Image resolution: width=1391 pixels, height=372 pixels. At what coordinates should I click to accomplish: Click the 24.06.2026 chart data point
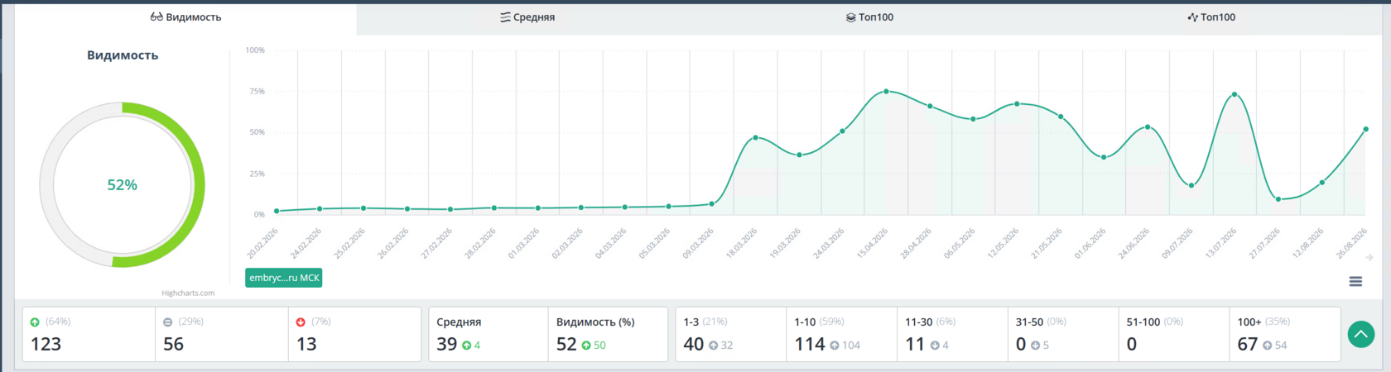click(x=1148, y=127)
